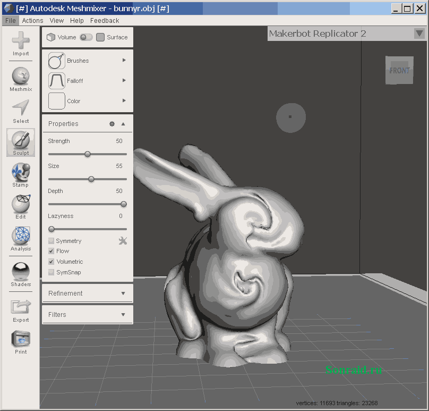Open the Makerbot Replicator 2 printer dropdown
Viewport: 429px width, 411px height.
419,33
